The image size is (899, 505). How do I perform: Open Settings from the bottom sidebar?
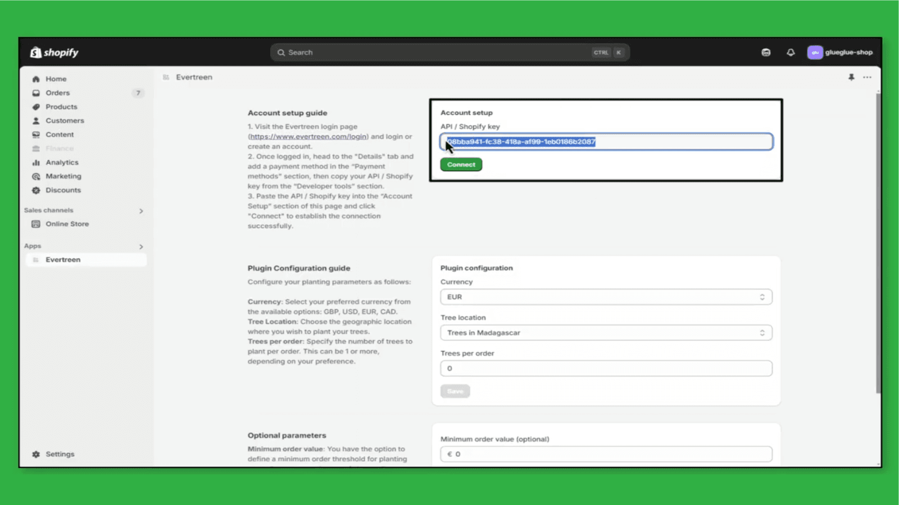point(60,453)
